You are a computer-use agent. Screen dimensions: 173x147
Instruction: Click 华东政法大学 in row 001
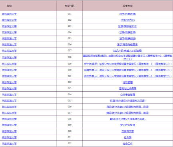pyautogui.click(x=9, y=14)
